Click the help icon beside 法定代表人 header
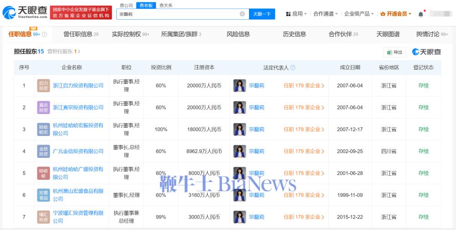Viewport: 456px width, 230px height. click(293, 68)
